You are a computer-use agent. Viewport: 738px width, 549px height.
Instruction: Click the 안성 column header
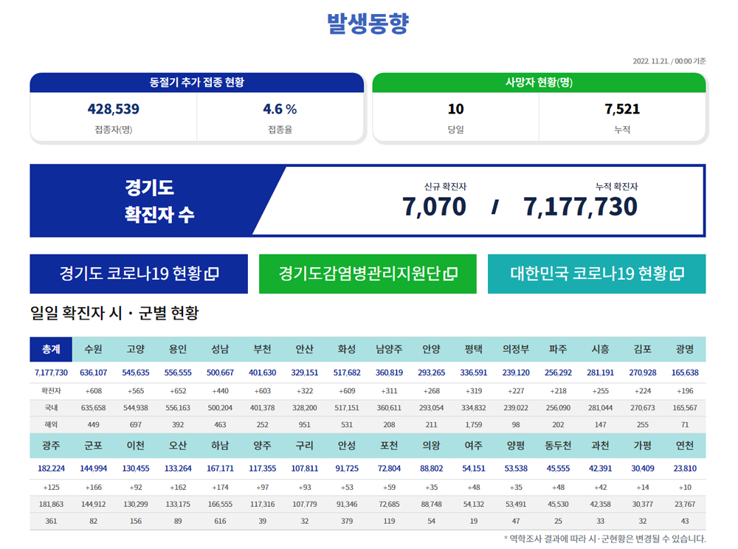click(347, 446)
